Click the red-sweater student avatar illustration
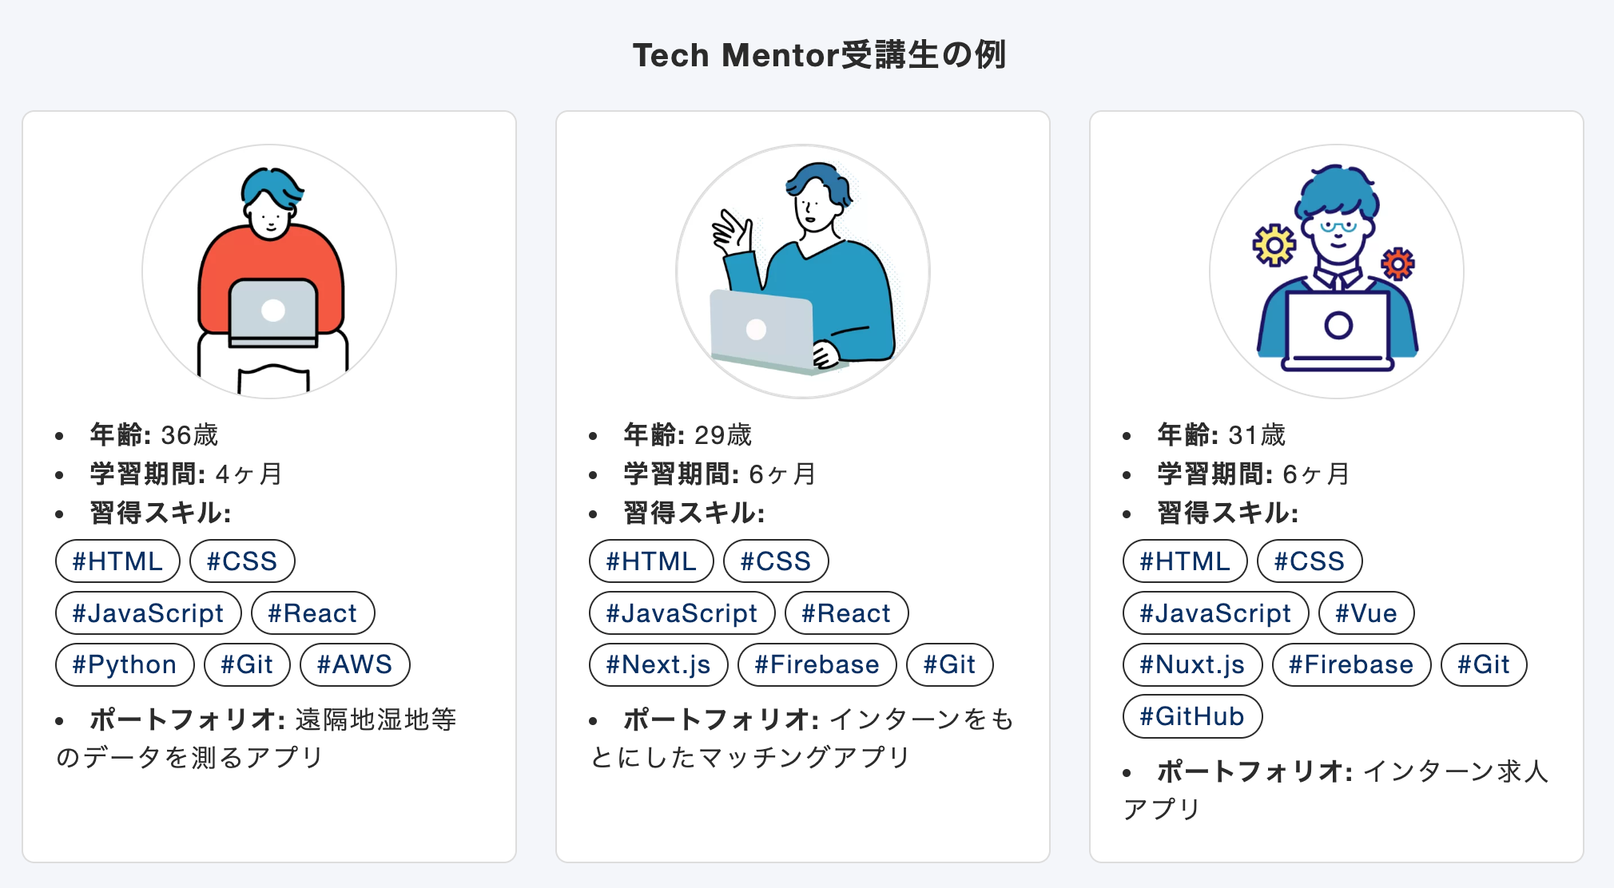The width and height of the screenshot is (1614, 888). coord(269,272)
